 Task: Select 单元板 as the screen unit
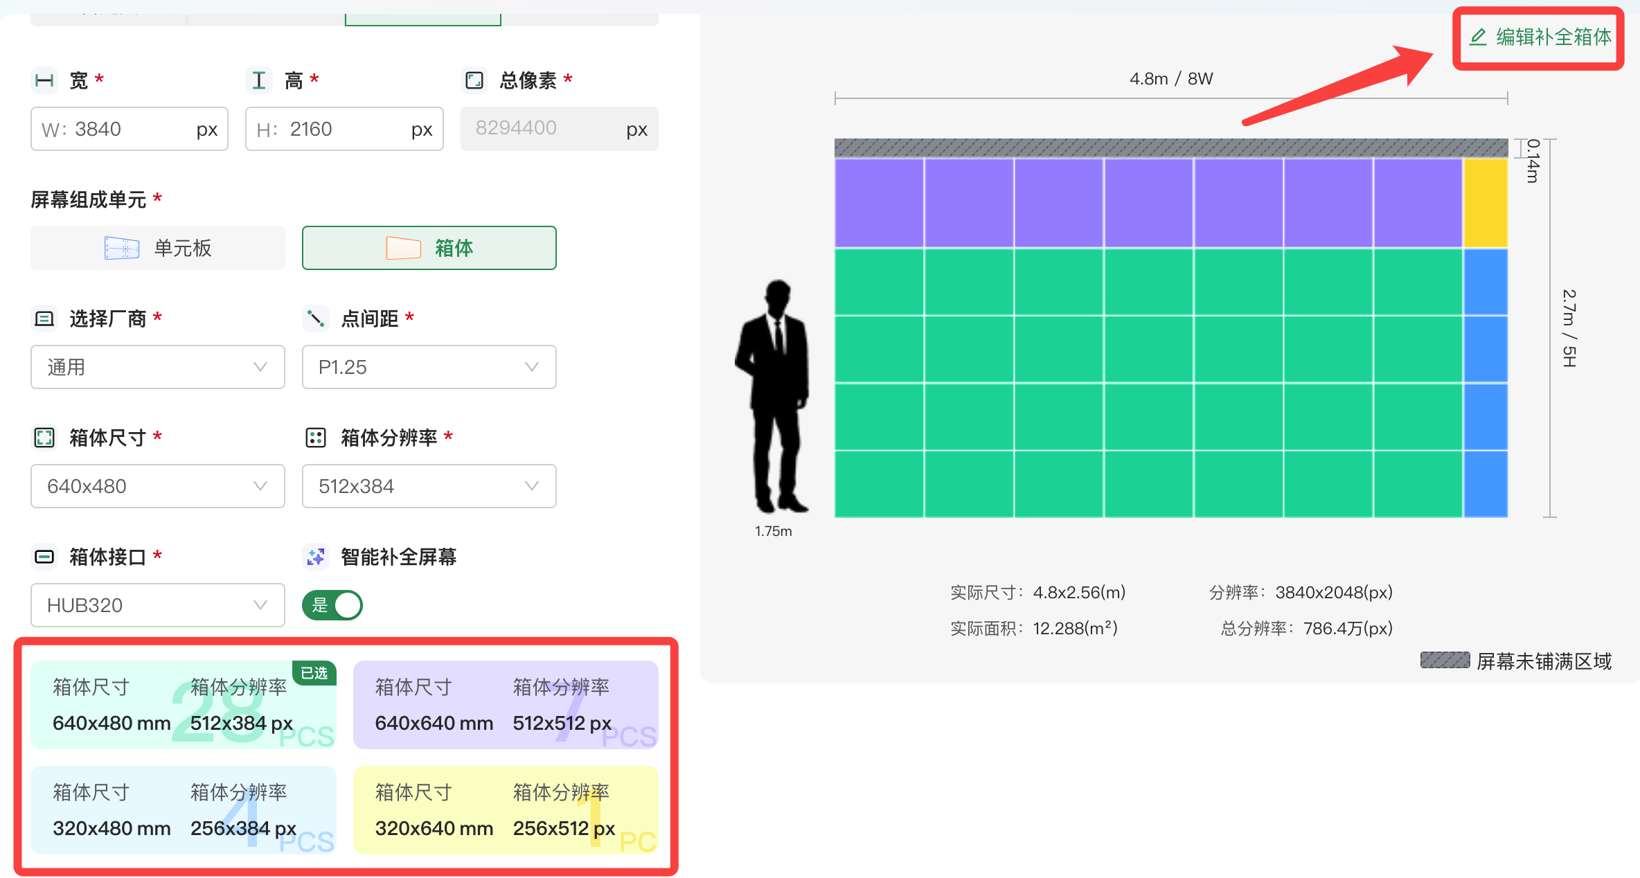coord(158,248)
